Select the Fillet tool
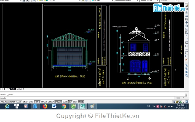Image resolution: width=195 pixels, height=122 pixels. pos(187,56)
